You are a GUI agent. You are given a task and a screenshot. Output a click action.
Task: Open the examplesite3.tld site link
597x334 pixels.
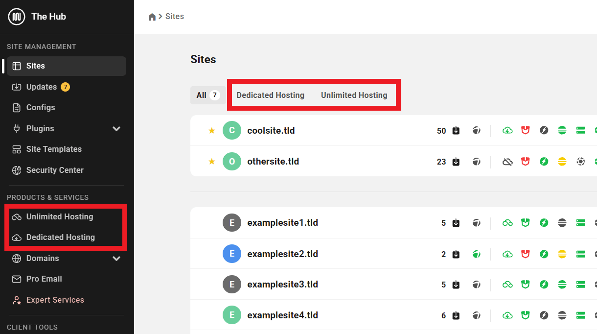283,285
